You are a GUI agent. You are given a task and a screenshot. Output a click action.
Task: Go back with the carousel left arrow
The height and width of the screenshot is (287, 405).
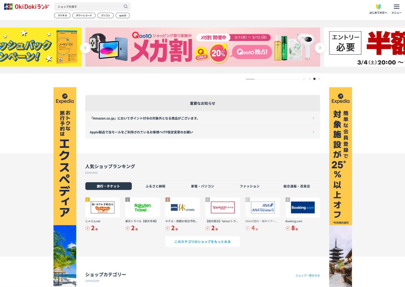85,48
